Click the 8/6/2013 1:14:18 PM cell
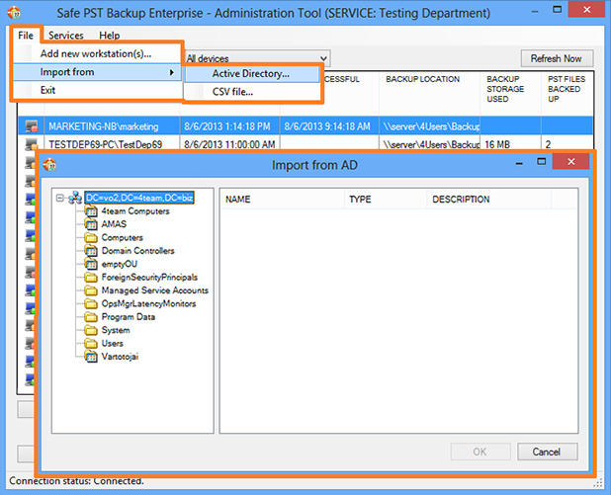Image resolution: width=611 pixels, height=495 pixels. coord(227,126)
